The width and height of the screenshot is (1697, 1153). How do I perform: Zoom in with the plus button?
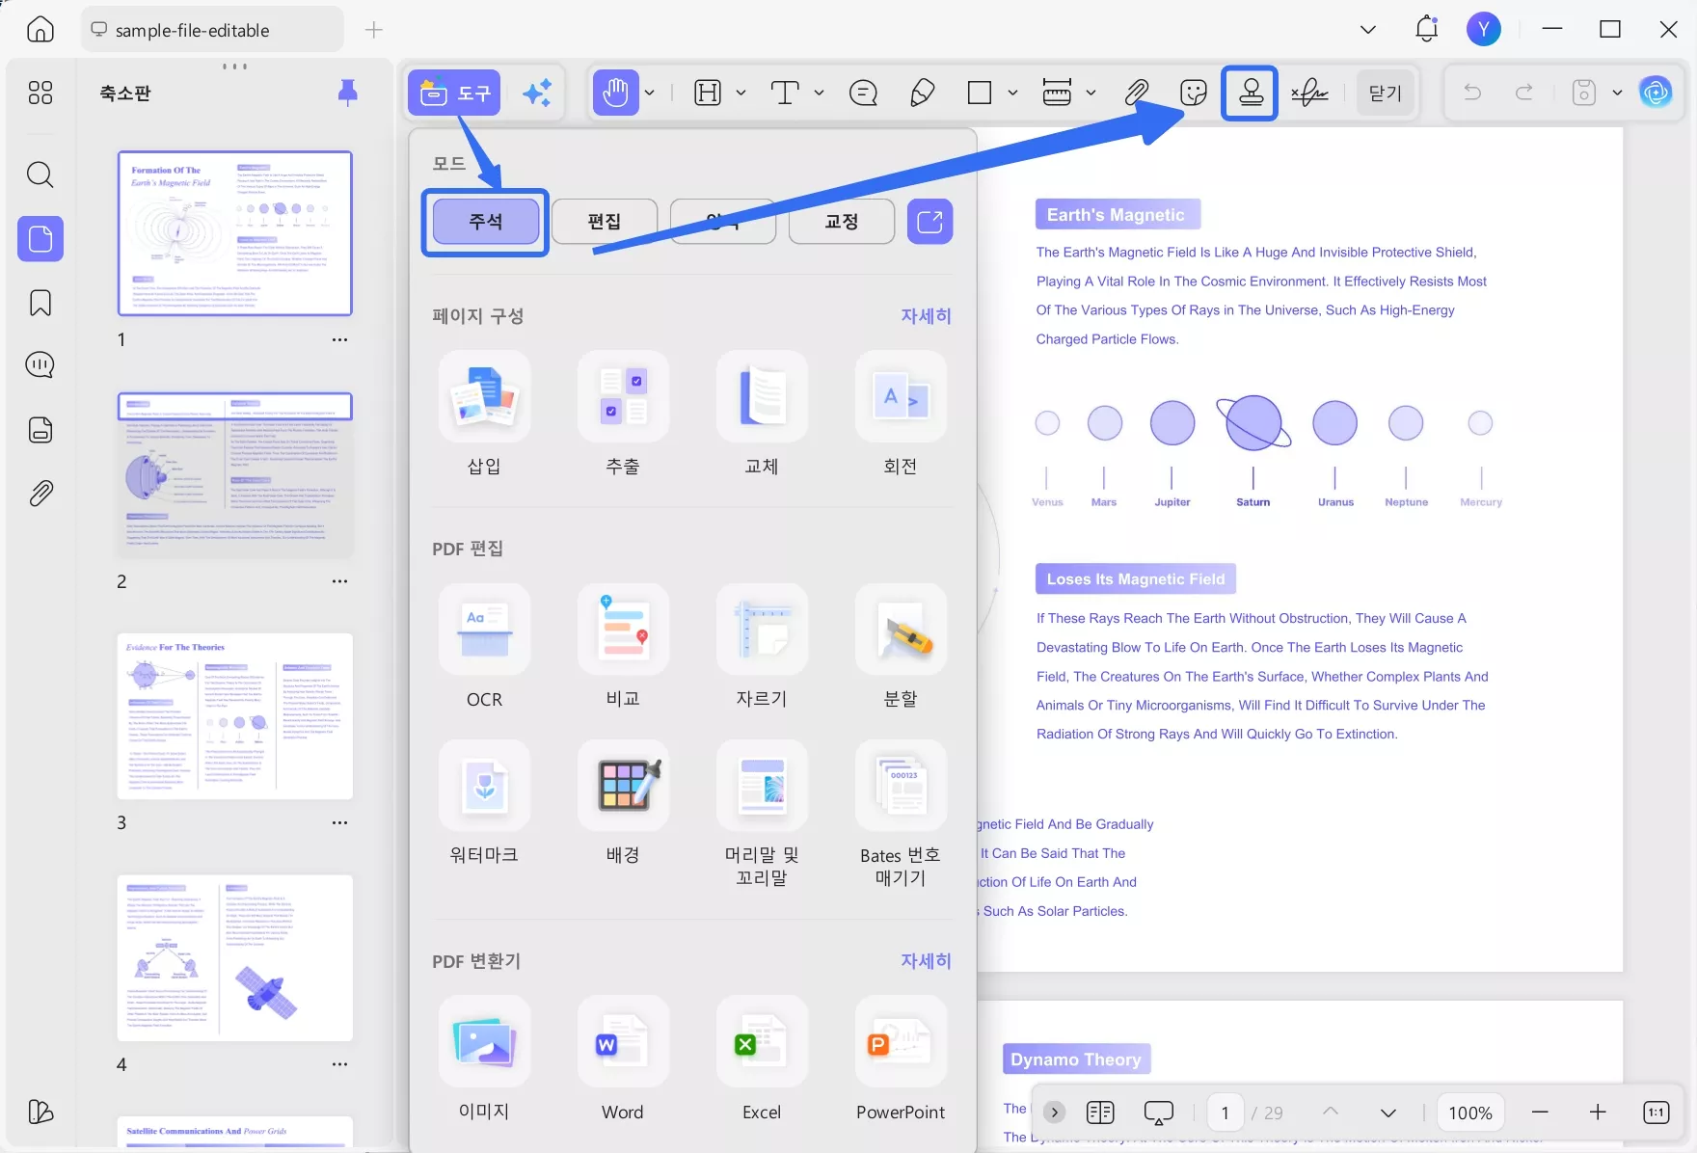click(1598, 1113)
